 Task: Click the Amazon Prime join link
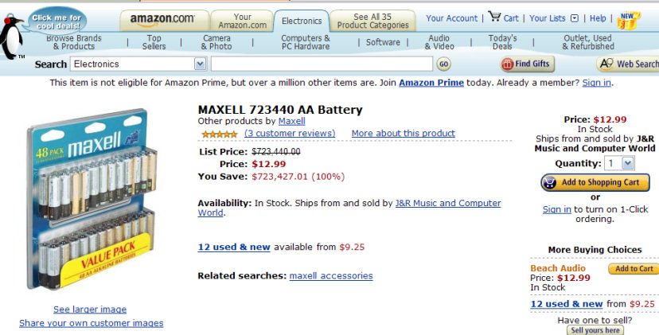pyautogui.click(x=431, y=83)
